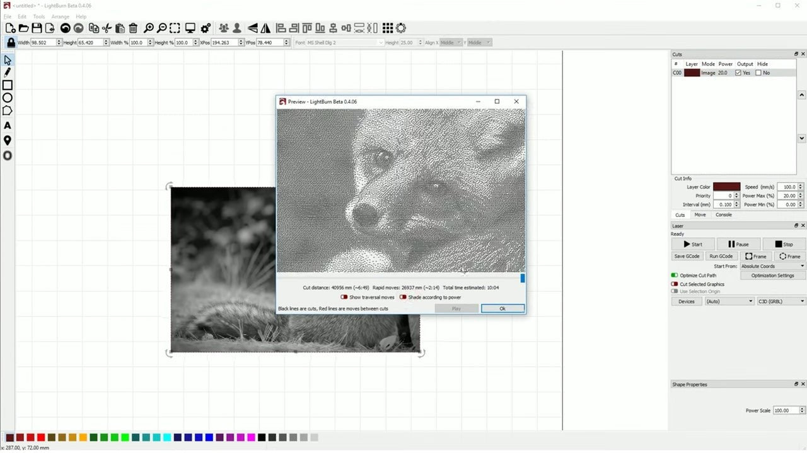Open the Preview monitor toolbar icon
Screen dimensions: 807x453
click(190, 28)
